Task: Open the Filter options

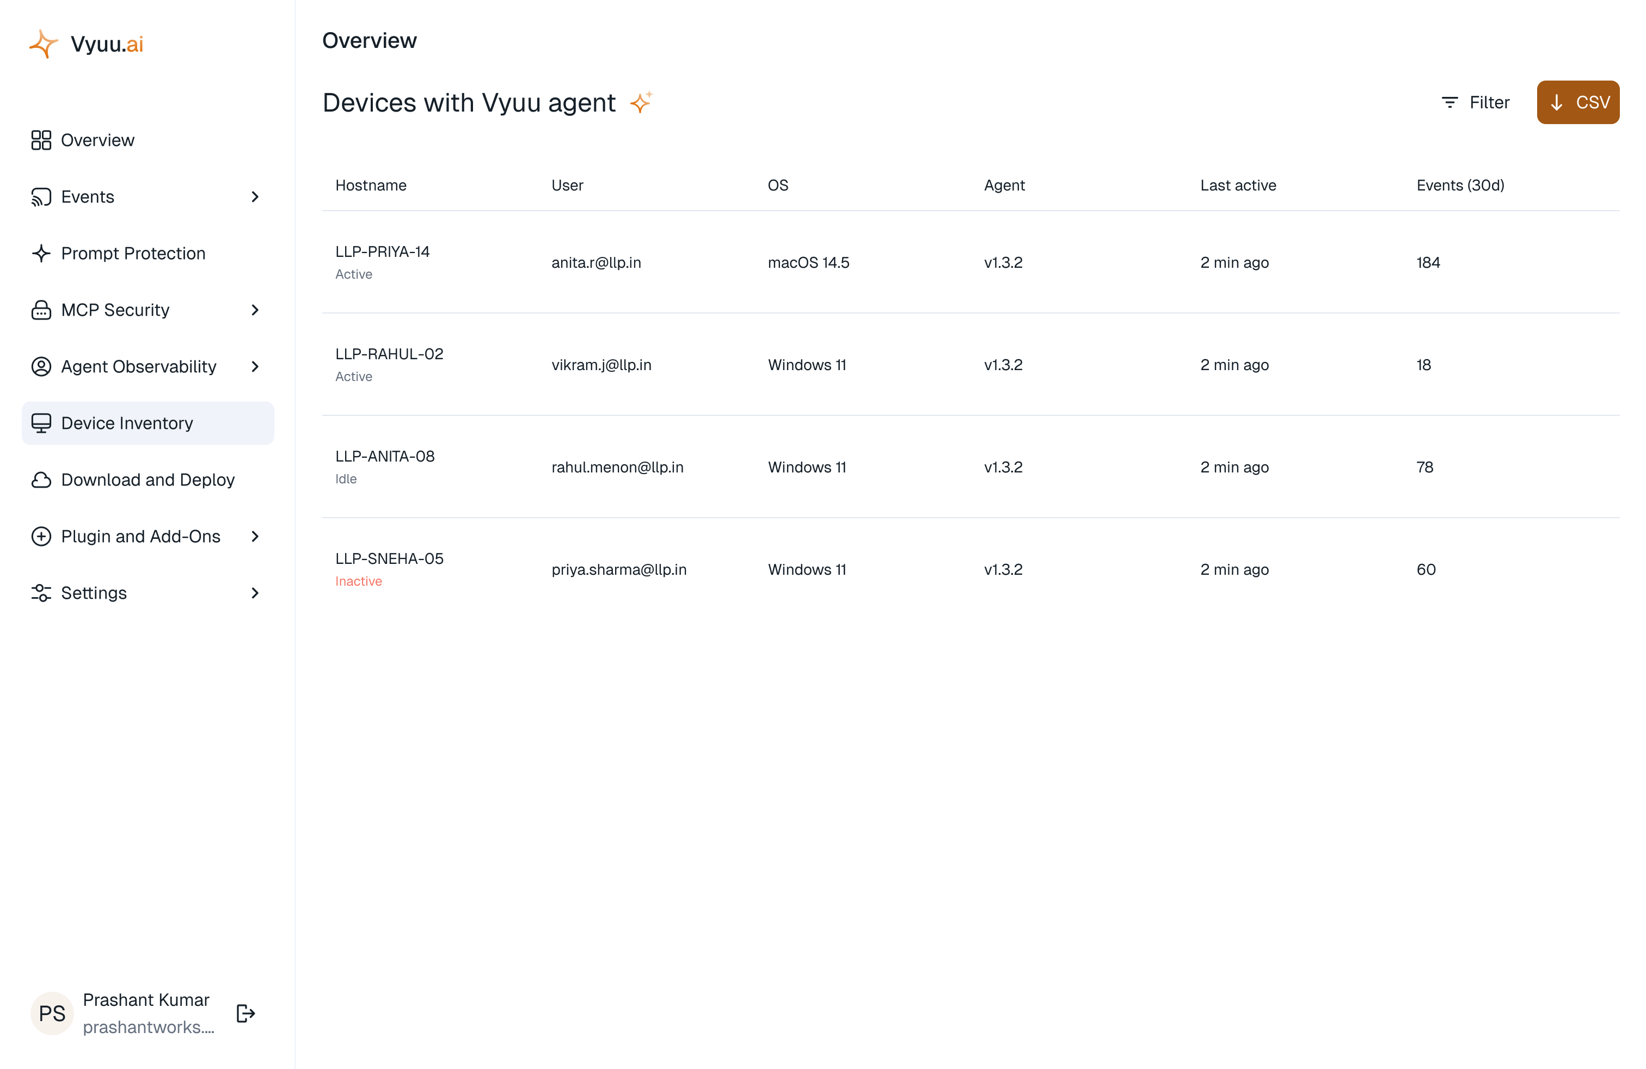Action: click(1475, 102)
